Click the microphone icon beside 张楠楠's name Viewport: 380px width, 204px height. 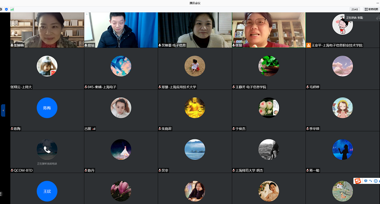[x=12, y=45]
